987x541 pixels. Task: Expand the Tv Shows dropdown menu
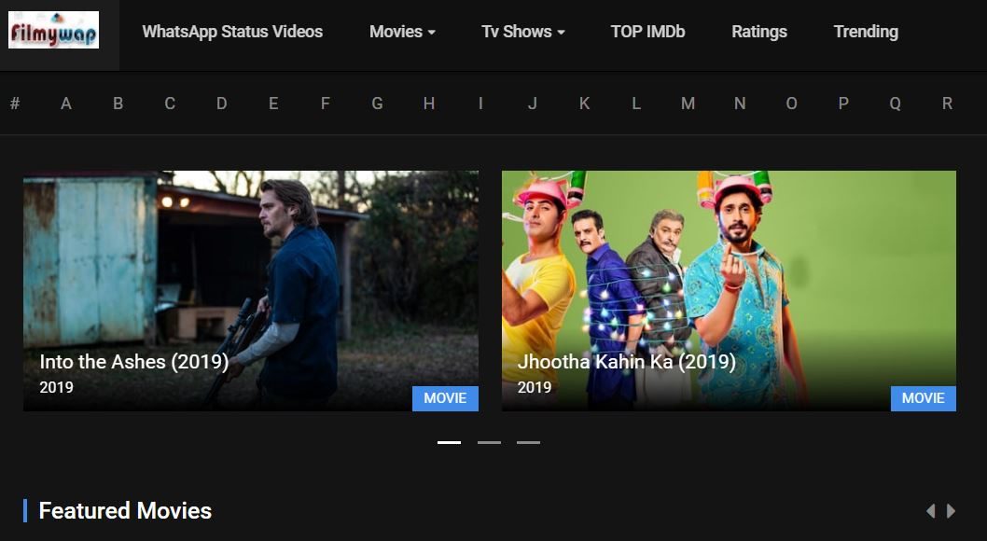(x=522, y=32)
